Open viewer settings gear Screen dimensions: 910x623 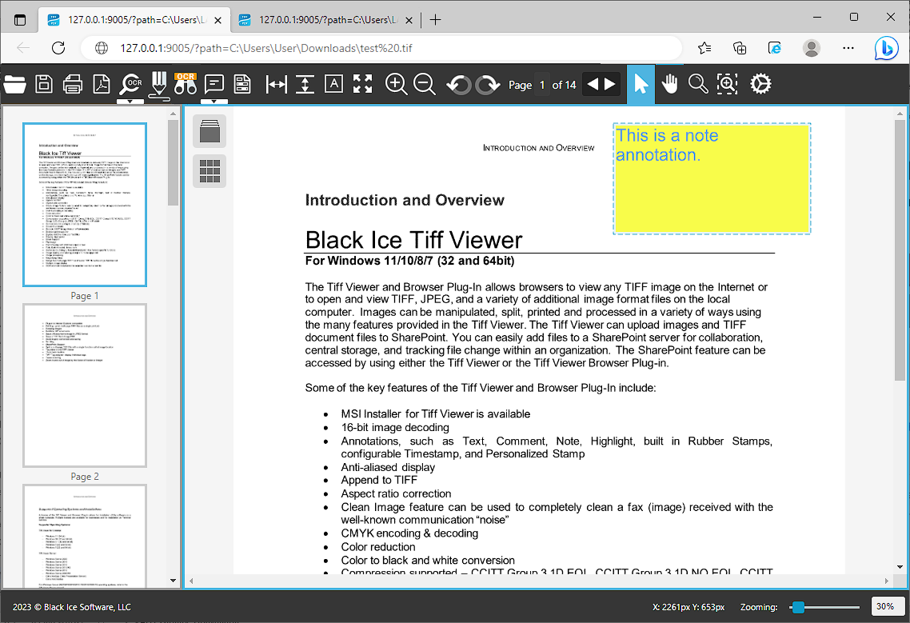pyautogui.click(x=760, y=84)
